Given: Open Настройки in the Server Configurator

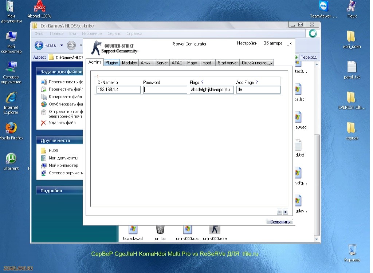Looking at the screenshot, I should [247, 43].
